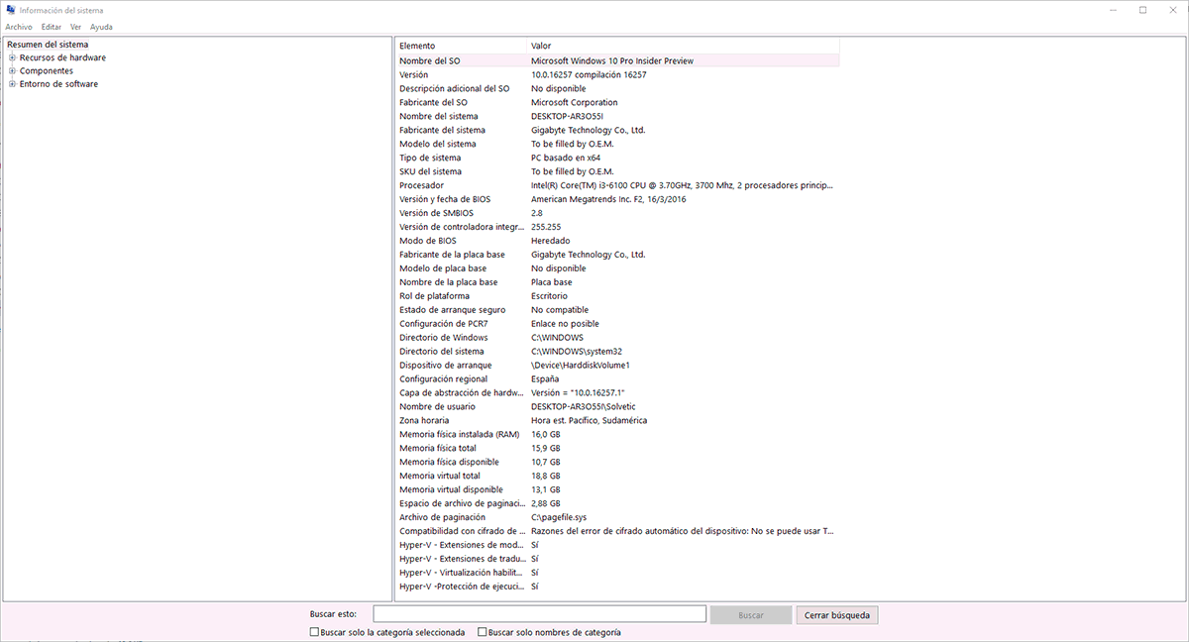Image resolution: width=1189 pixels, height=642 pixels.
Task: Expand Recursos de hardware node
Action: pos(12,57)
